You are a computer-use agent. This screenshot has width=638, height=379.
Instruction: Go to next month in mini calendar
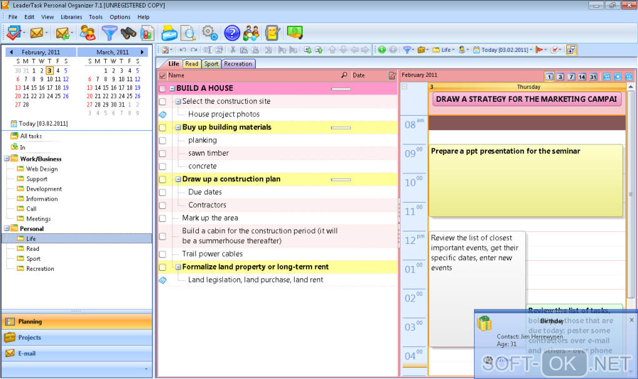coord(142,52)
